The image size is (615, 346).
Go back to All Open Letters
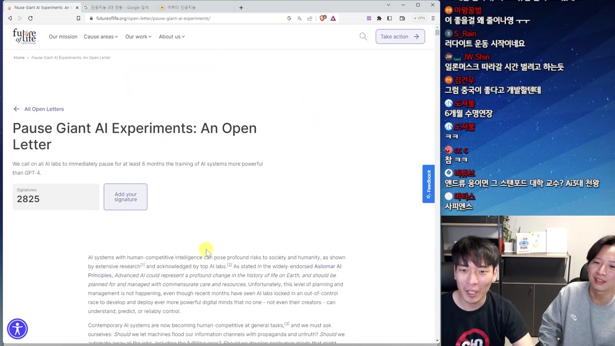(39, 109)
